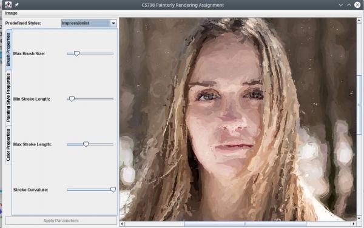This screenshot has width=364, height=228.
Task: Click the maximize up-arrow icon
Action: (349, 5)
